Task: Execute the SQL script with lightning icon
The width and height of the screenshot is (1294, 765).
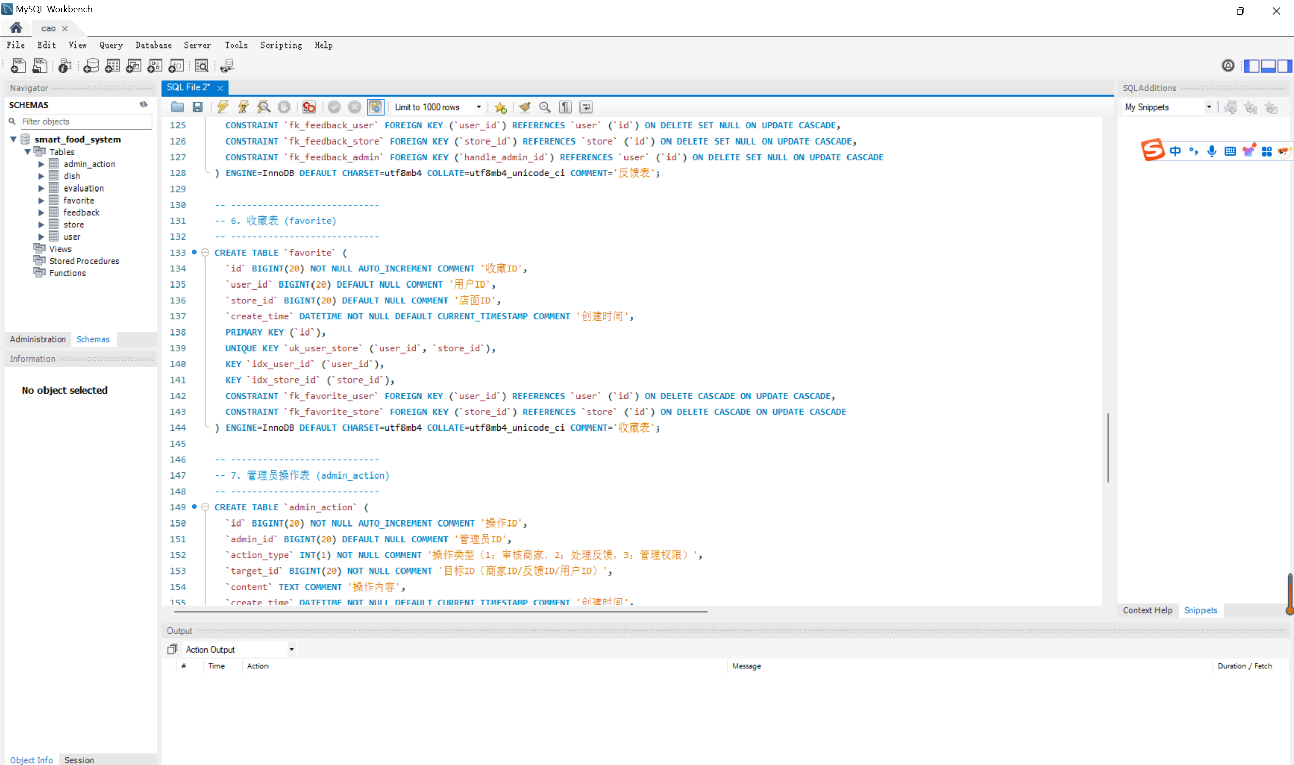Action: pos(223,107)
